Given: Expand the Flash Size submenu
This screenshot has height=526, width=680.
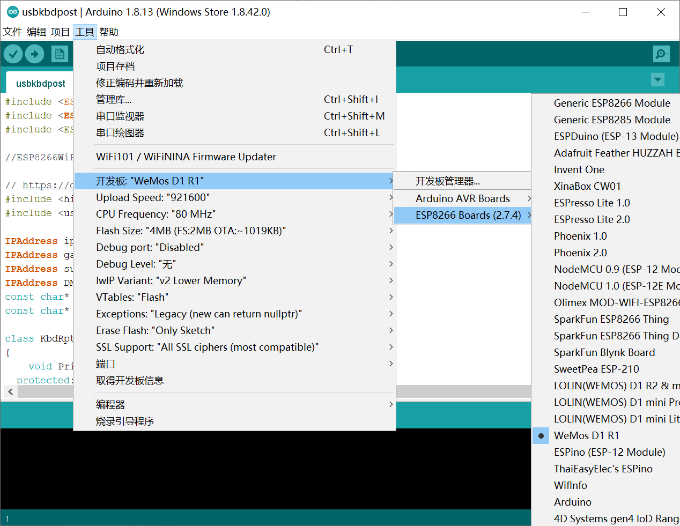Looking at the screenshot, I should pyautogui.click(x=234, y=231).
